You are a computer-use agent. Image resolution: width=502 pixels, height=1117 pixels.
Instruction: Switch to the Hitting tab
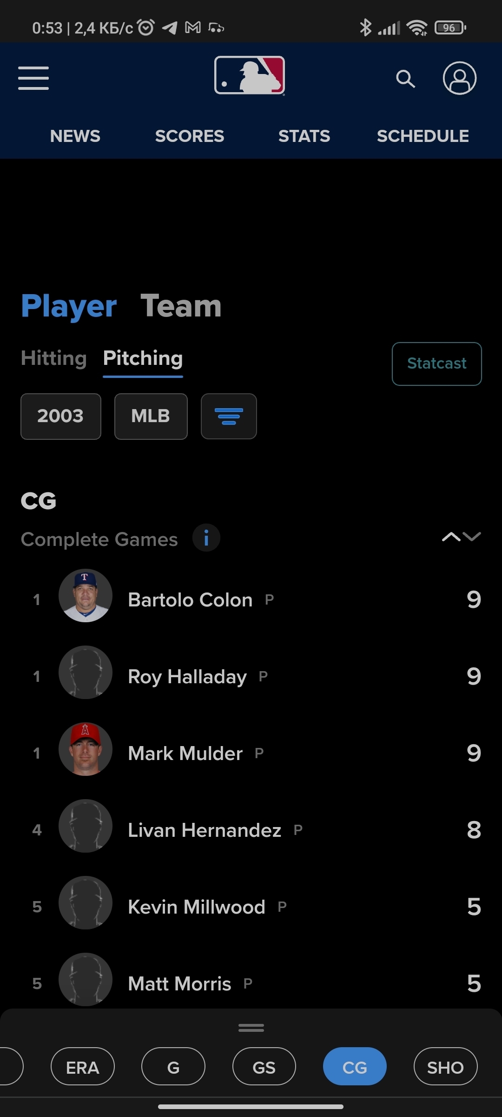(x=54, y=358)
